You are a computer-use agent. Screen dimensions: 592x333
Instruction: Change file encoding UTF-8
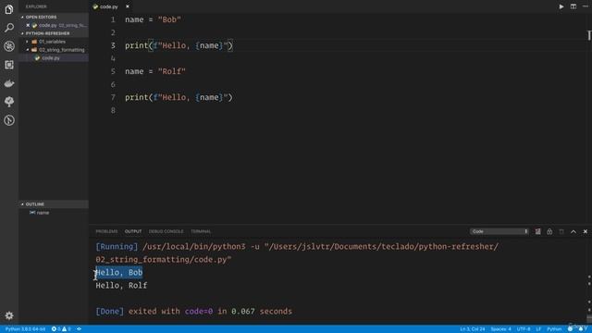point(524,329)
